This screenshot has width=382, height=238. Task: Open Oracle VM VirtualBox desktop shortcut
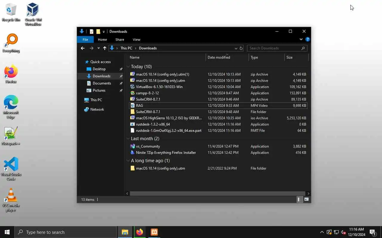coord(33,14)
